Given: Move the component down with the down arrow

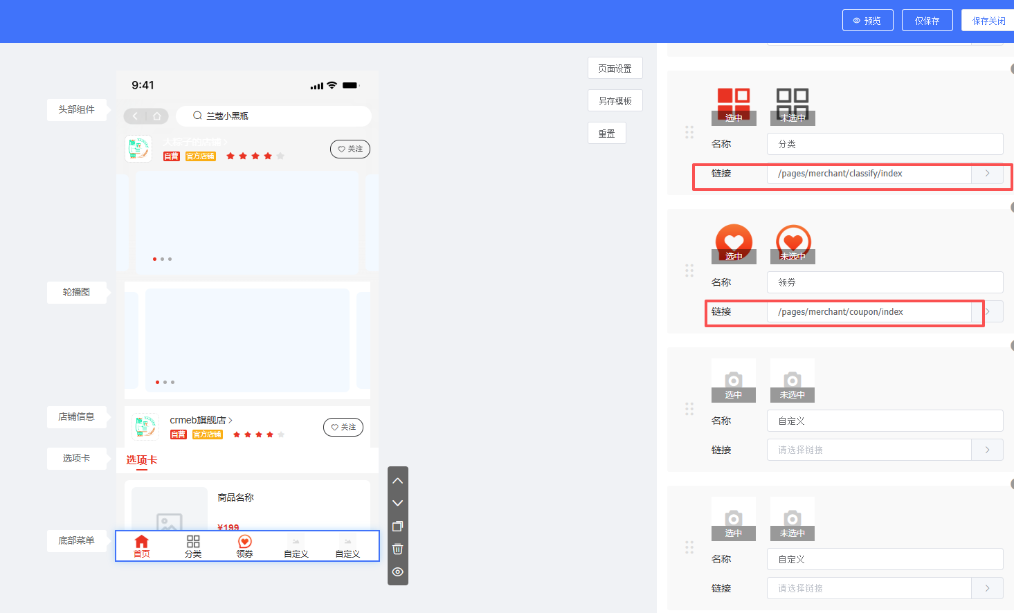Looking at the screenshot, I should coord(397,503).
